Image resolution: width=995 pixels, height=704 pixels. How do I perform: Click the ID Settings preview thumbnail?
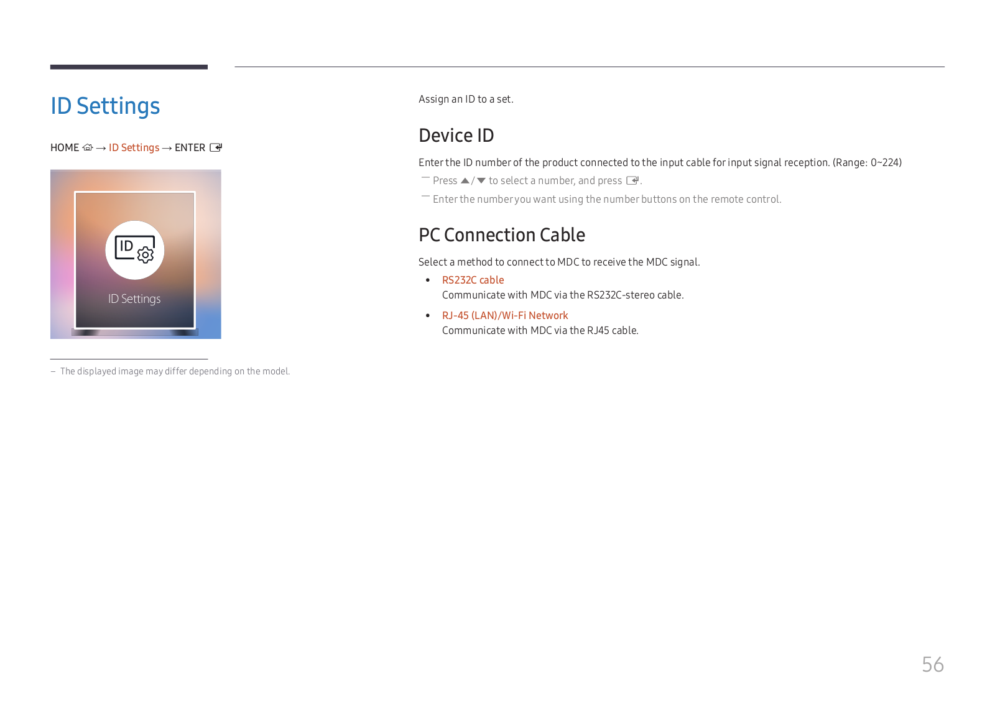136,254
